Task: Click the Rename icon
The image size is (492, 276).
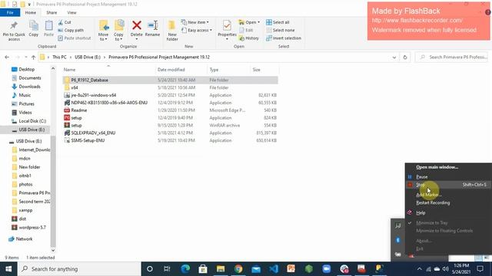Action: (153, 25)
